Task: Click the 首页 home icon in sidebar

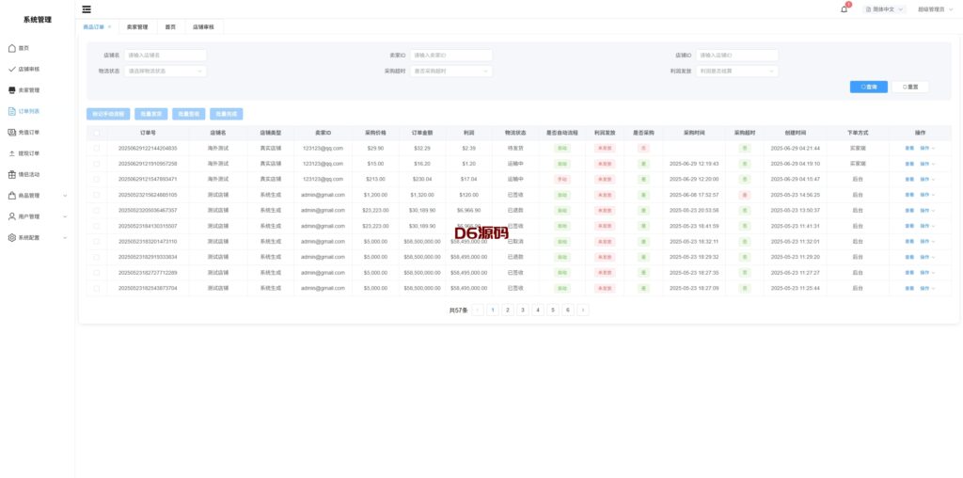Action: pyautogui.click(x=11, y=48)
